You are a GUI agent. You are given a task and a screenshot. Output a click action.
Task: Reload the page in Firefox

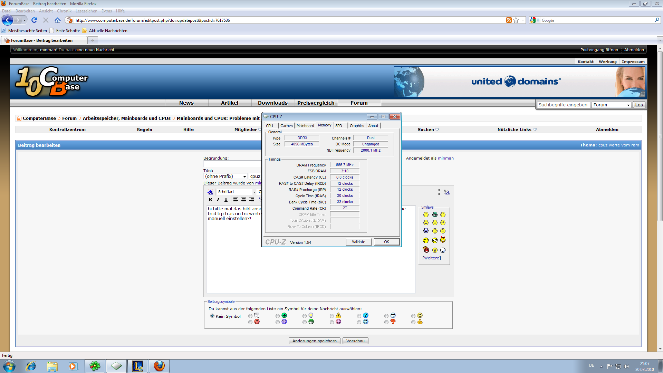(x=34, y=20)
